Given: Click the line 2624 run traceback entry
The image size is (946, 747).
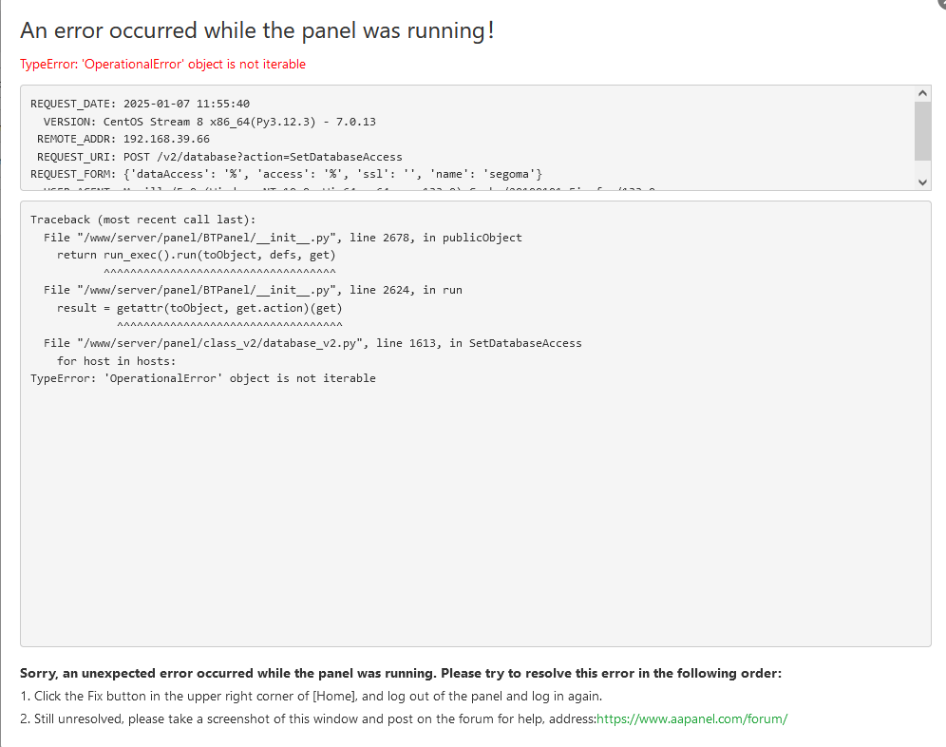Looking at the screenshot, I should pos(253,290).
